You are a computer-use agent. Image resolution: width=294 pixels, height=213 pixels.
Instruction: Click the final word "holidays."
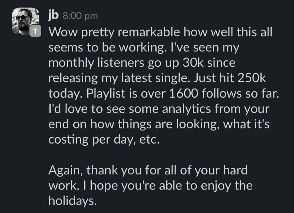pos(72,201)
